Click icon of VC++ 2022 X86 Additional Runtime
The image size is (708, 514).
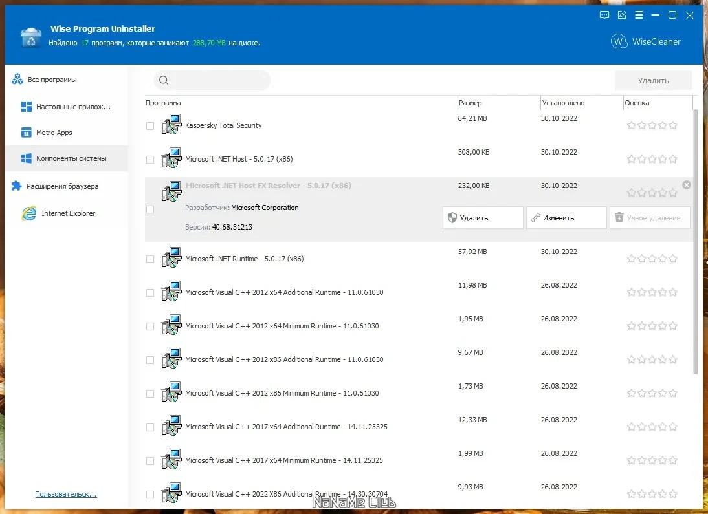point(171,493)
